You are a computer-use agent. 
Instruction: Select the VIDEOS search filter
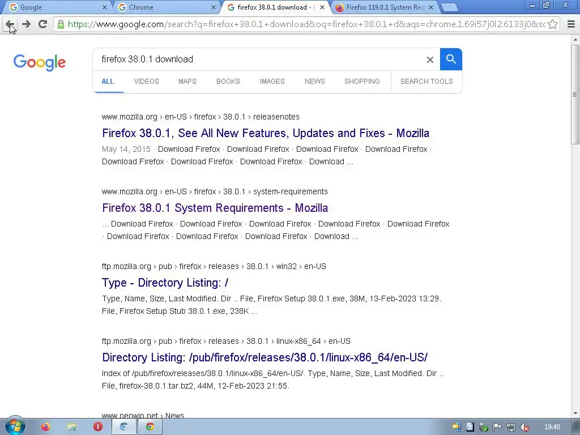(x=147, y=82)
